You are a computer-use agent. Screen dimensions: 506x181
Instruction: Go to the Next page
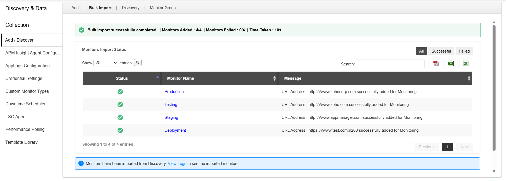(465, 147)
